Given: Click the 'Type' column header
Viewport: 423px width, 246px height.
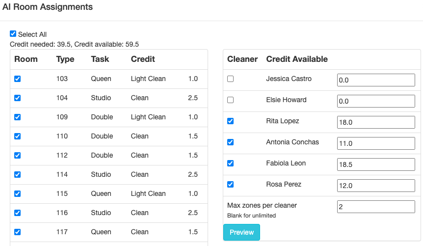Looking at the screenshot, I should pos(65,59).
